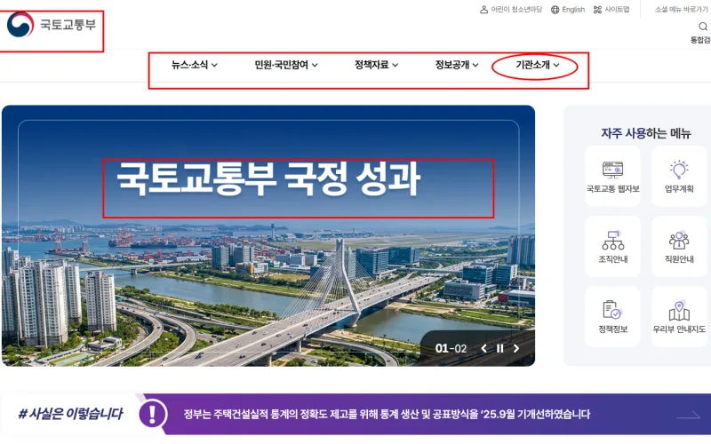Click the 01-02 slide counter
Screen dimensions: 711x444
point(451,348)
